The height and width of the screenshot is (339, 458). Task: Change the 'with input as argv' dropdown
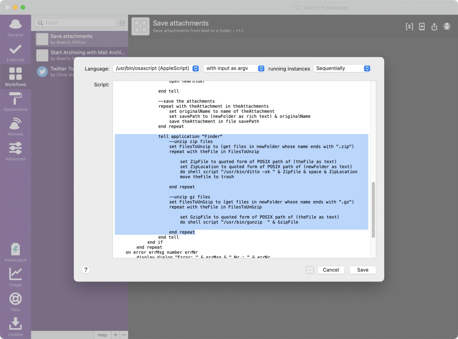(x=233, y=68)
